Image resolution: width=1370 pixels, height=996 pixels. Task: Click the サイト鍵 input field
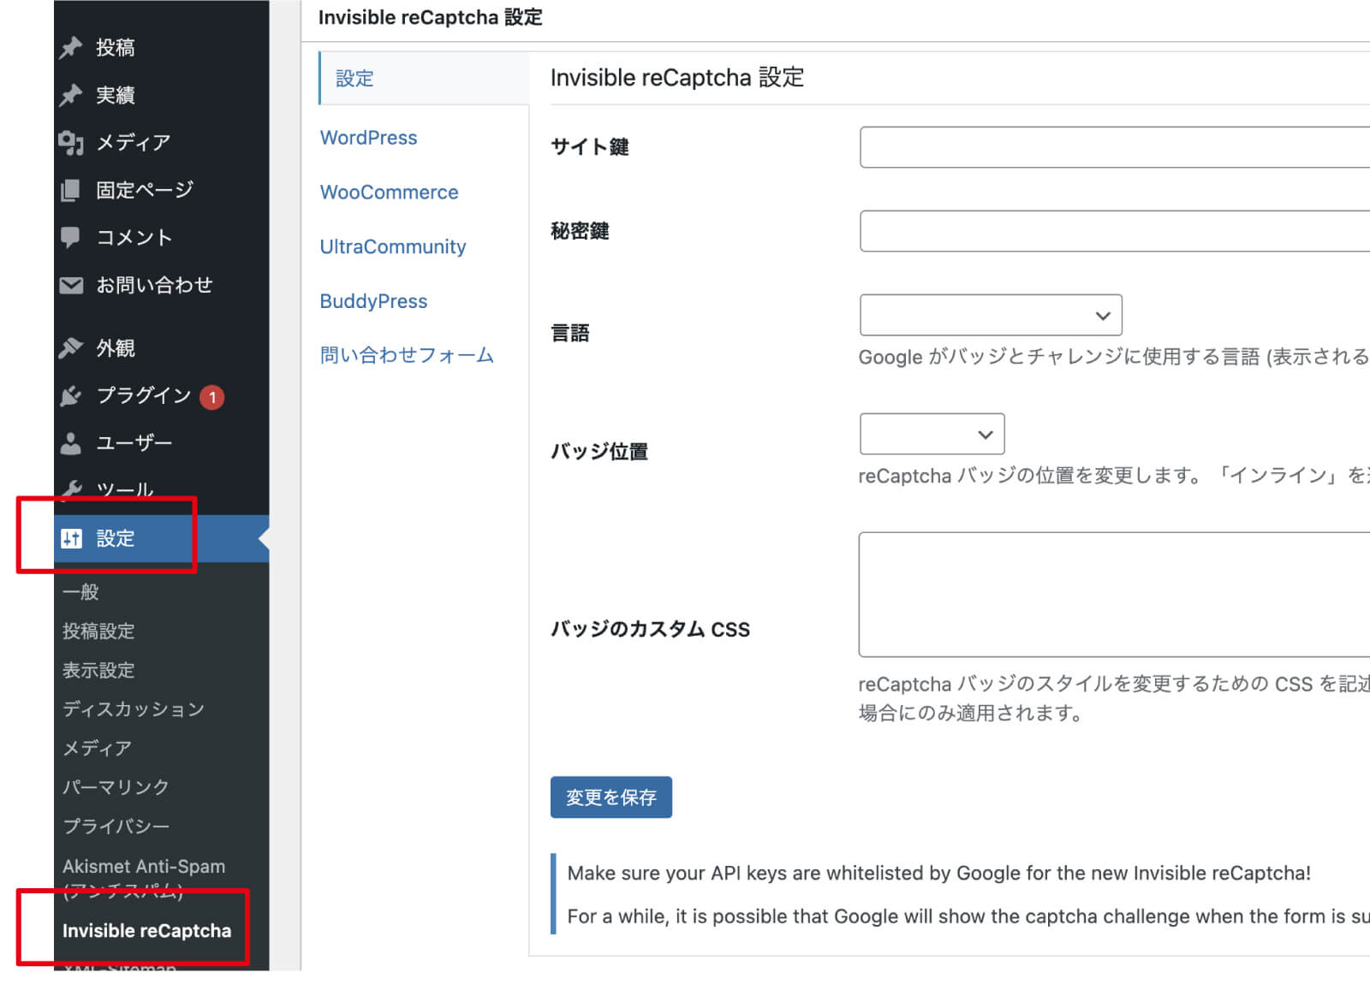pyautogui.click(x=1113, y=147)
